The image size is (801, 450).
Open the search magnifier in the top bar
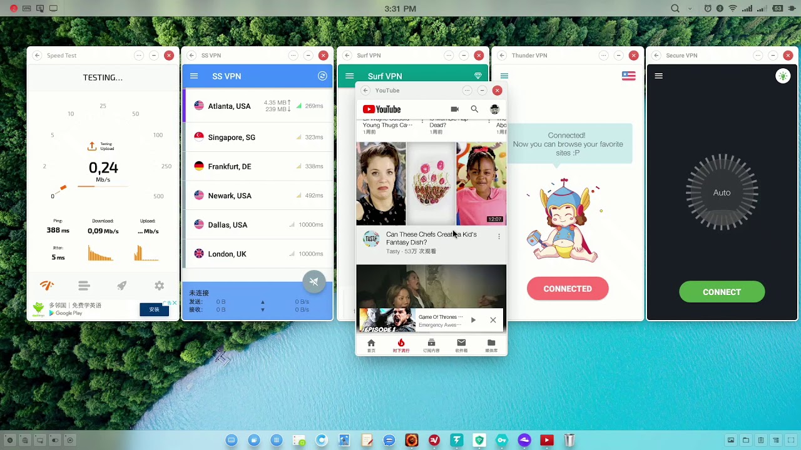tap(675, 9)
